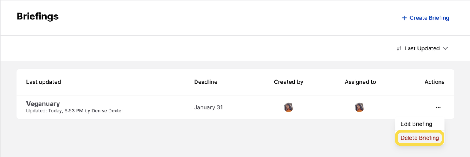Click the Assigned to column header
The image size is (470, 157).
tap(360, 82)
